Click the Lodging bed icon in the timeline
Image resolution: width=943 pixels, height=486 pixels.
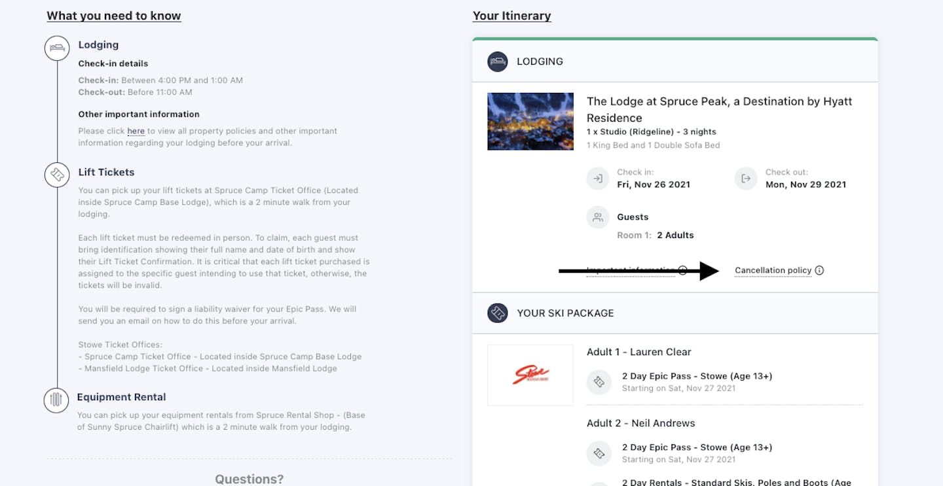[57, 48]
